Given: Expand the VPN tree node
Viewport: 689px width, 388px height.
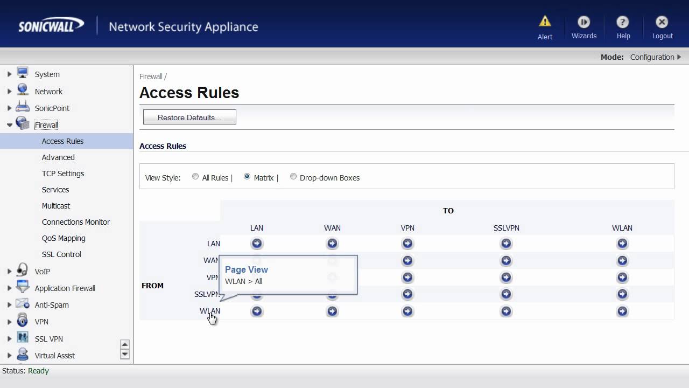Looking at the screenshot, I should [x=9, y=322].
